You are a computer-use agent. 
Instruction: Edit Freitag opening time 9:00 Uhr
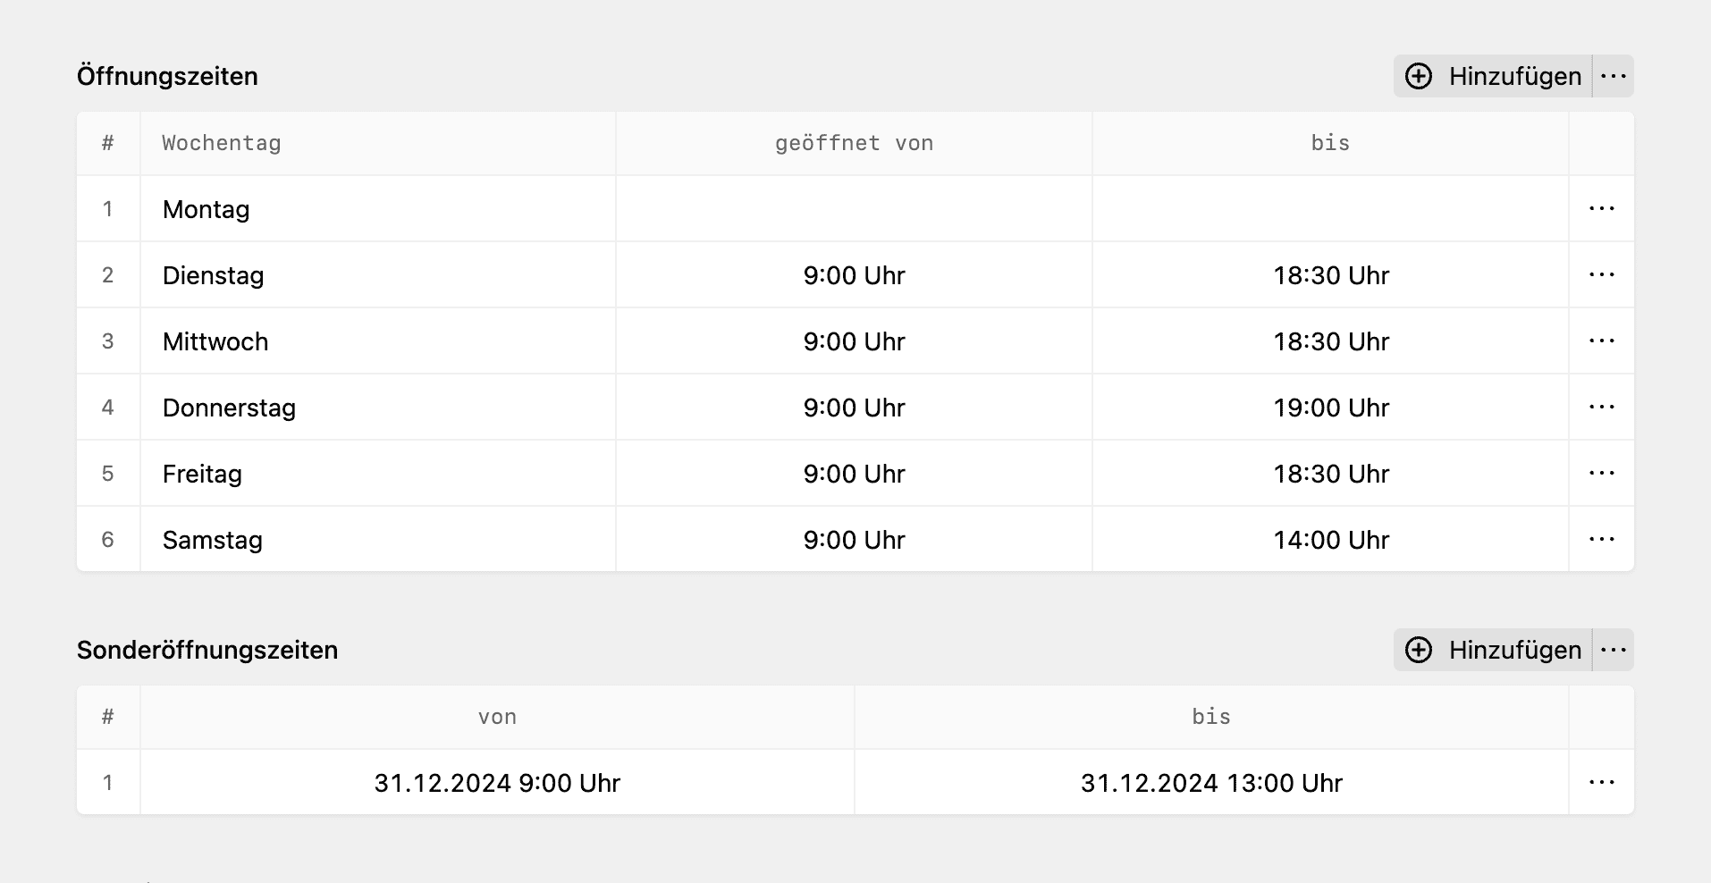click(x=855, y=474)
